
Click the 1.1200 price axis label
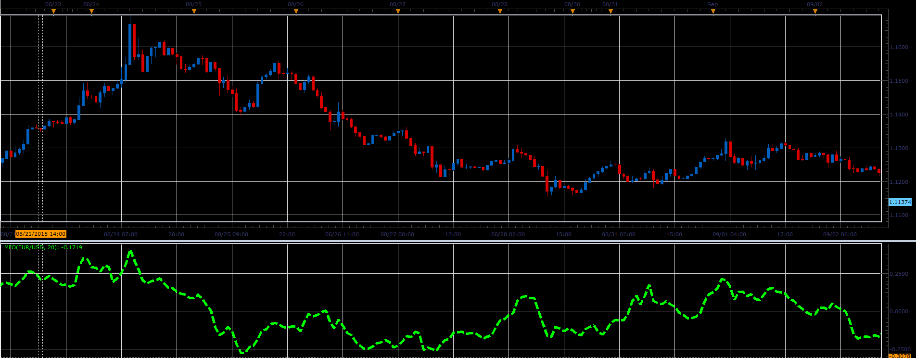click(x=899, y=182)
